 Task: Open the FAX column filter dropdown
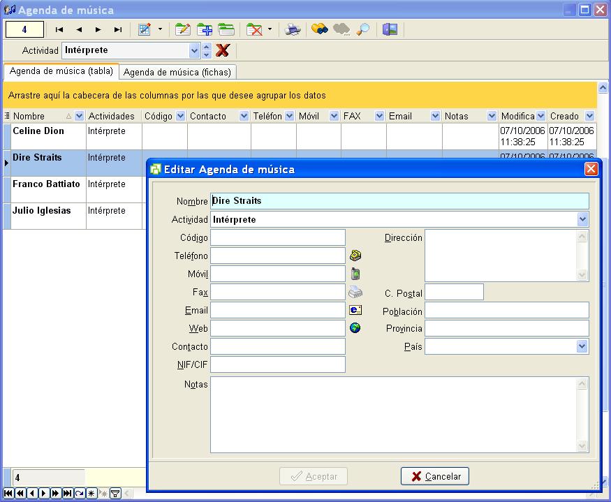click(380, 116)
